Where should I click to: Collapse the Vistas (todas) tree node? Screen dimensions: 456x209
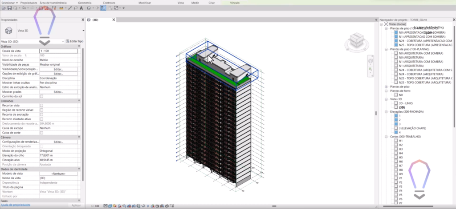(382, 24)
